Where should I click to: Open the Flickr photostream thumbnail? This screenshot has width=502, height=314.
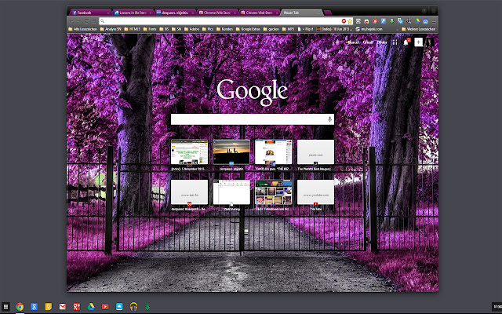pos(274,192)
